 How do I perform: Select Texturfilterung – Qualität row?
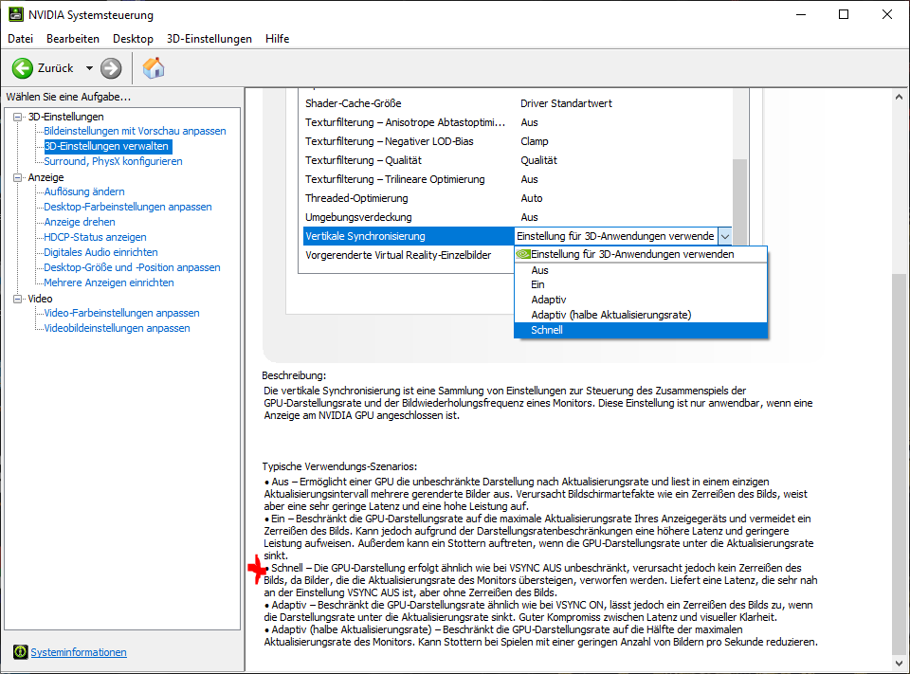[518, 160]
